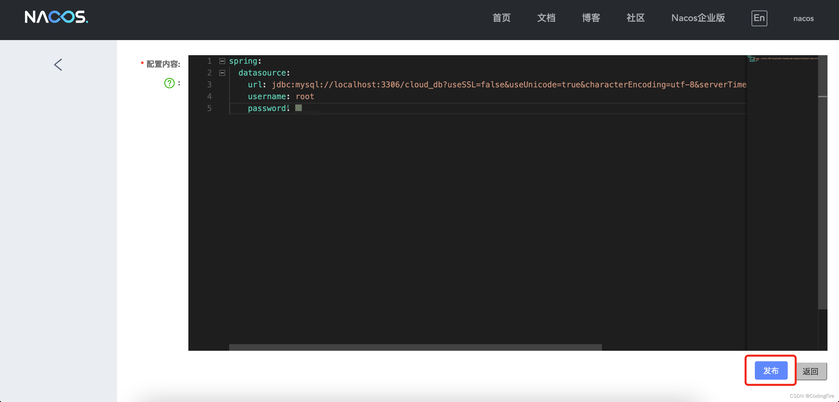Click the NACOS logo
Viewport: 839px width, 402px height.
pyautogui.click(x=56, y=17)
